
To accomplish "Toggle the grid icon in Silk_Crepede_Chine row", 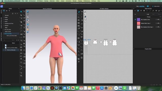I will click(x=156, y=20).
